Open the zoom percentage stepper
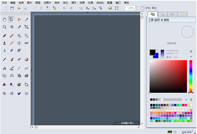Screen dimensions: 197x134 point(137,8)
